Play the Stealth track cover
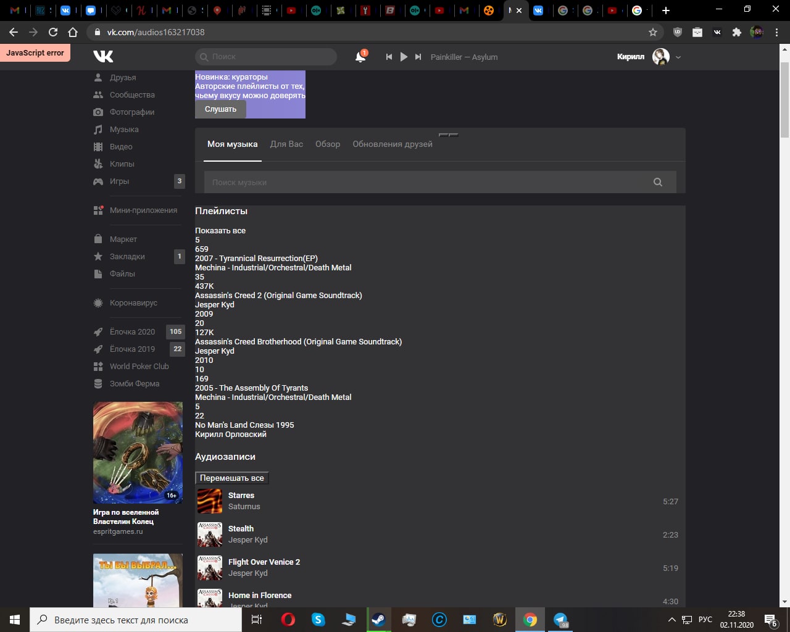The image size is (790, 632). pos(210,534)
